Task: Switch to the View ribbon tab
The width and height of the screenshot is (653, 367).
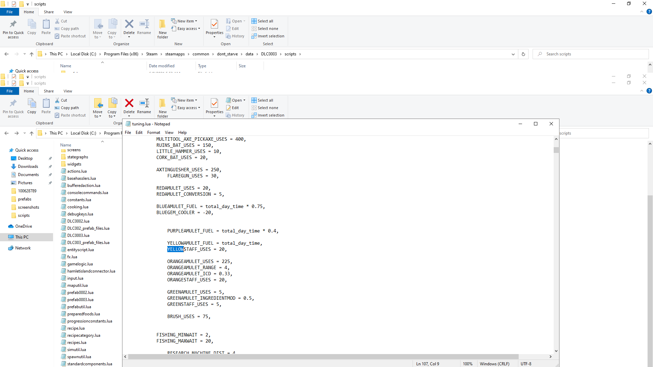Action: (x=68, y=12)
